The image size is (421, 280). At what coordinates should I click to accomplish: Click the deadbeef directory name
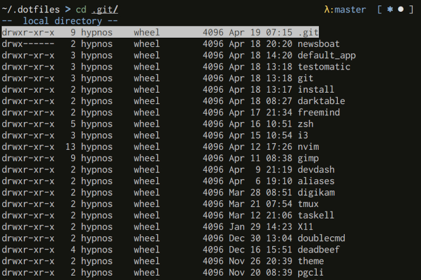pyautogui.click(x=318, y=249)
